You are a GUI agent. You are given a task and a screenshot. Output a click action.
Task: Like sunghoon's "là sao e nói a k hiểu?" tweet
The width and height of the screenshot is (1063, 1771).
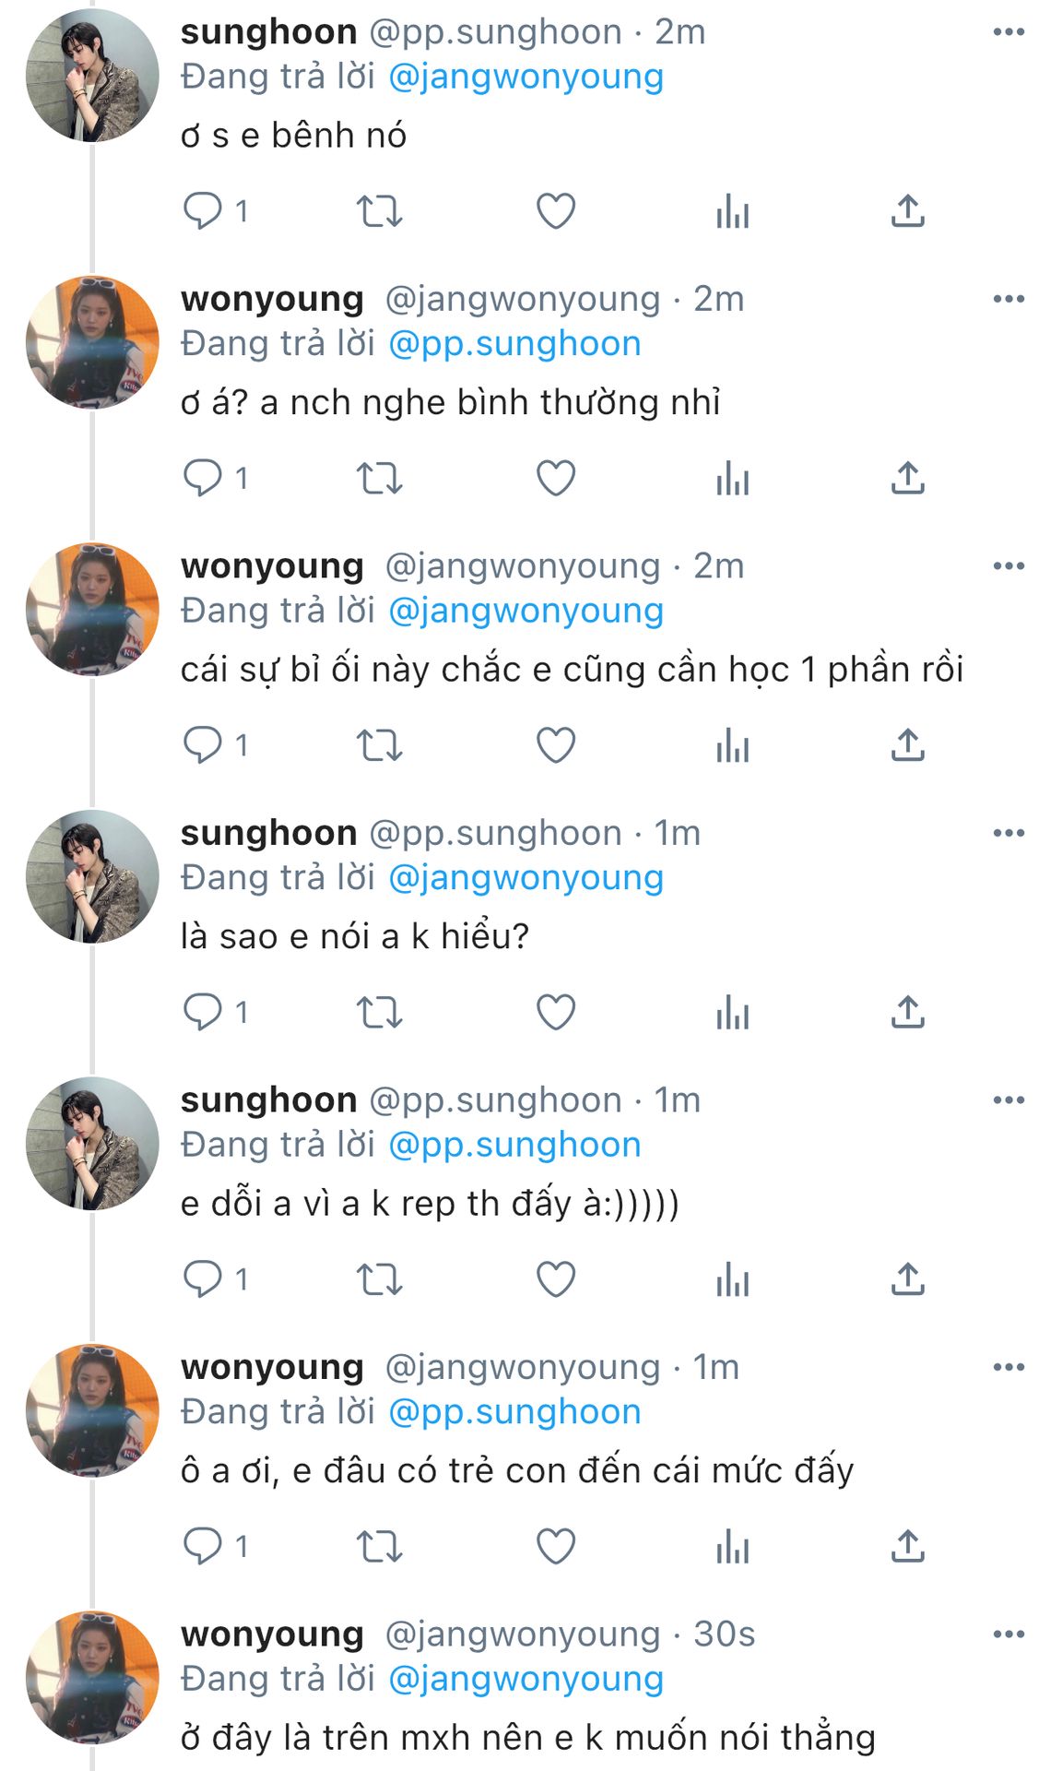click(x=556, y=1012)
